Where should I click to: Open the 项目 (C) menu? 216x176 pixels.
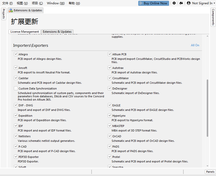tap(37, 3)
